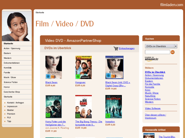Open Über diesen aStore / Impressum link
The height and width of the screenshot is (138, 185).
coord(155,116)
